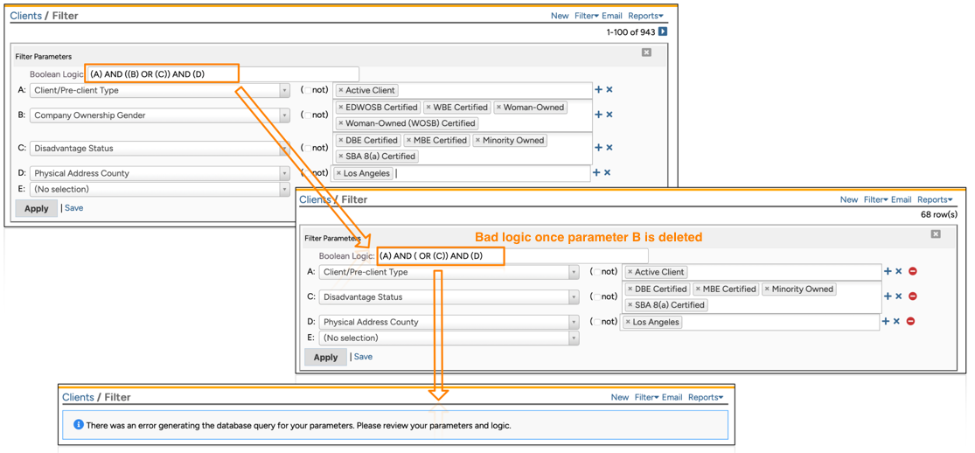Click Save link in the 943-result filter panel
The width and height of the screenshot is (975, 453).
[x=74, y=208]
